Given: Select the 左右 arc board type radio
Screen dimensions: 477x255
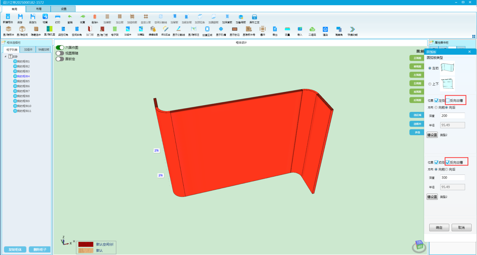Looking at the screenshot, I should [430, 68].
